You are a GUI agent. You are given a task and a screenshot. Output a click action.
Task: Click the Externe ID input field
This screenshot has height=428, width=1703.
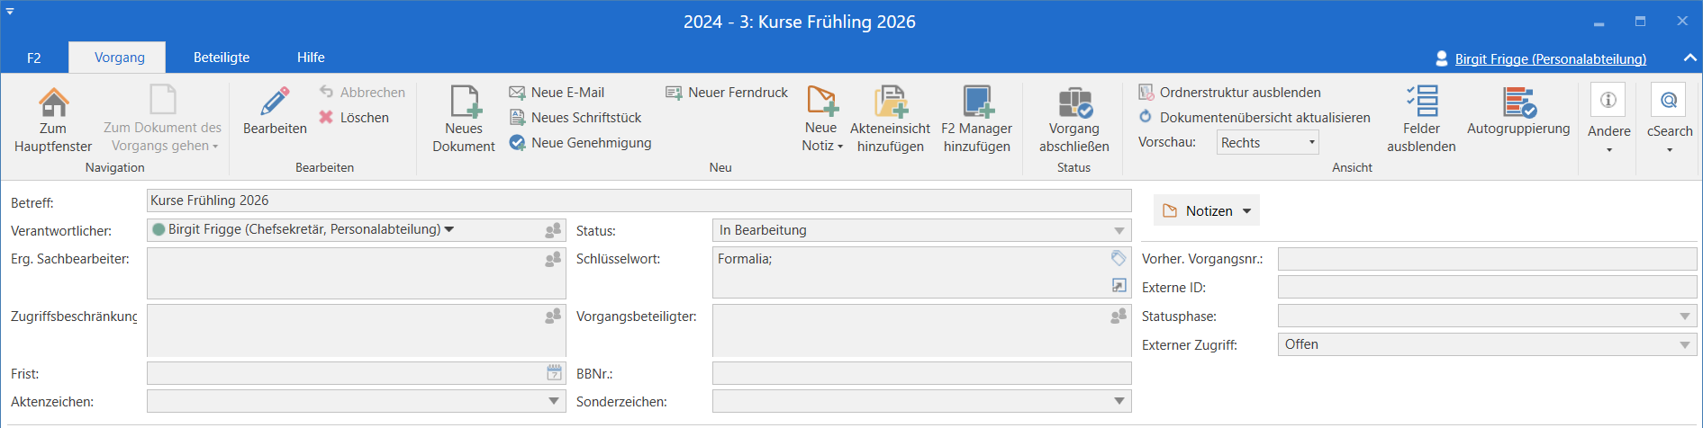point(1486,288)
